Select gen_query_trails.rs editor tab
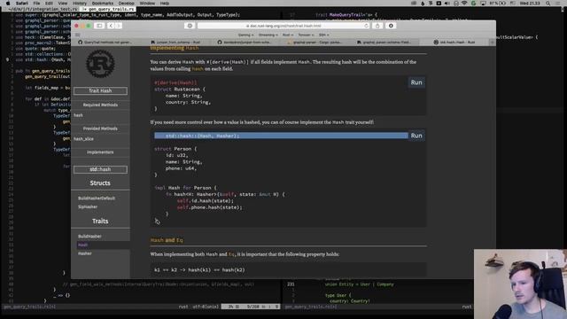Viewport: 567px width, 319px height. [x=109, y=9]
